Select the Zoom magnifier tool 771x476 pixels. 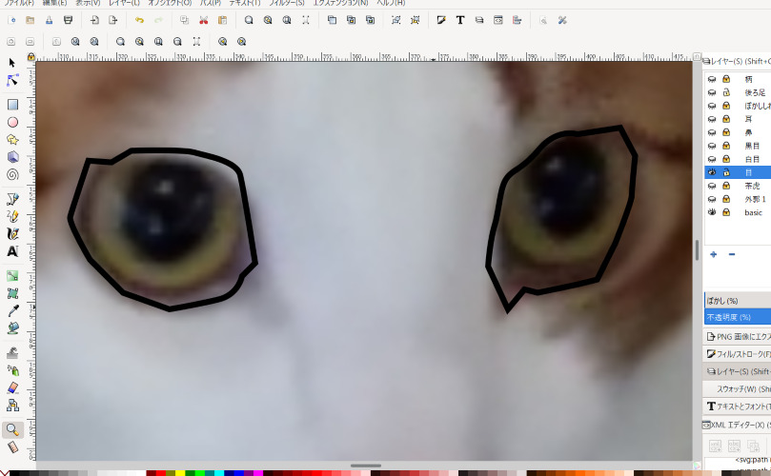12,429
